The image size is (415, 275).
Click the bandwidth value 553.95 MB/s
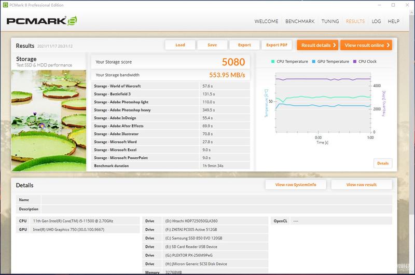point(227,75)
